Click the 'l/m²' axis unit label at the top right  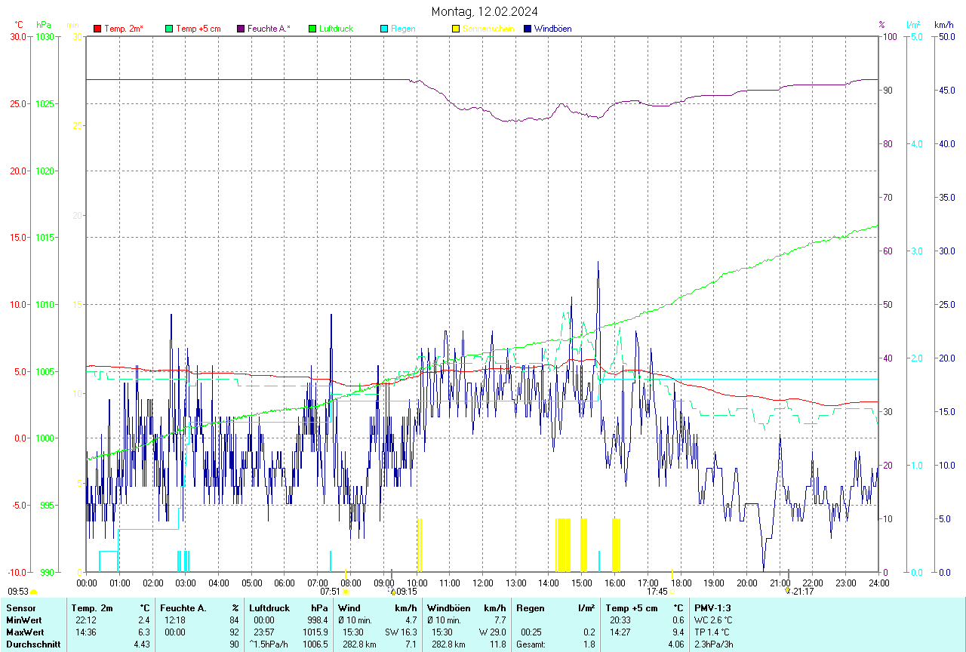(913, 25)
